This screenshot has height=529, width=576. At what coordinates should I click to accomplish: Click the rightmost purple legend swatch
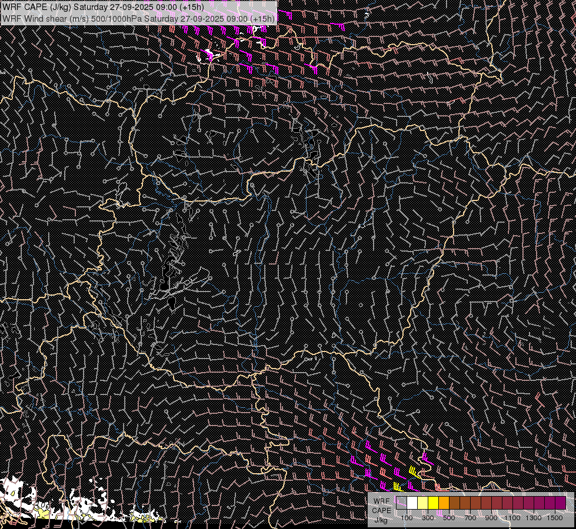click(x=561, y=503)
